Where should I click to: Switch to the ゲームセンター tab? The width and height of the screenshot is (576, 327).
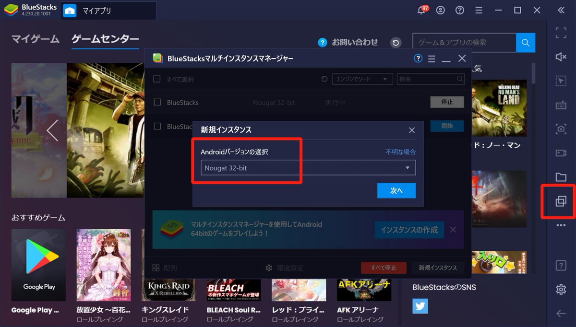(x=105, y=39)
